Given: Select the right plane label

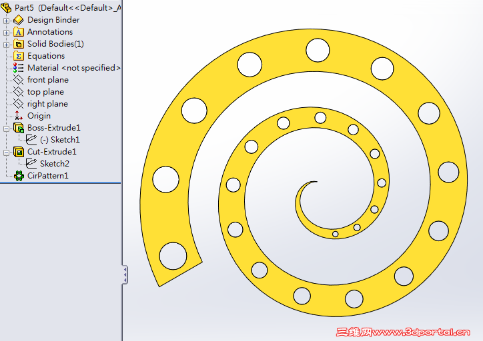Looking at the screenshot, I should [x=47, y=104].
